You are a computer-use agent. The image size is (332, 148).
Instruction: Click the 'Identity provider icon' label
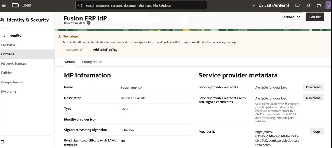(x=80, y=120)
